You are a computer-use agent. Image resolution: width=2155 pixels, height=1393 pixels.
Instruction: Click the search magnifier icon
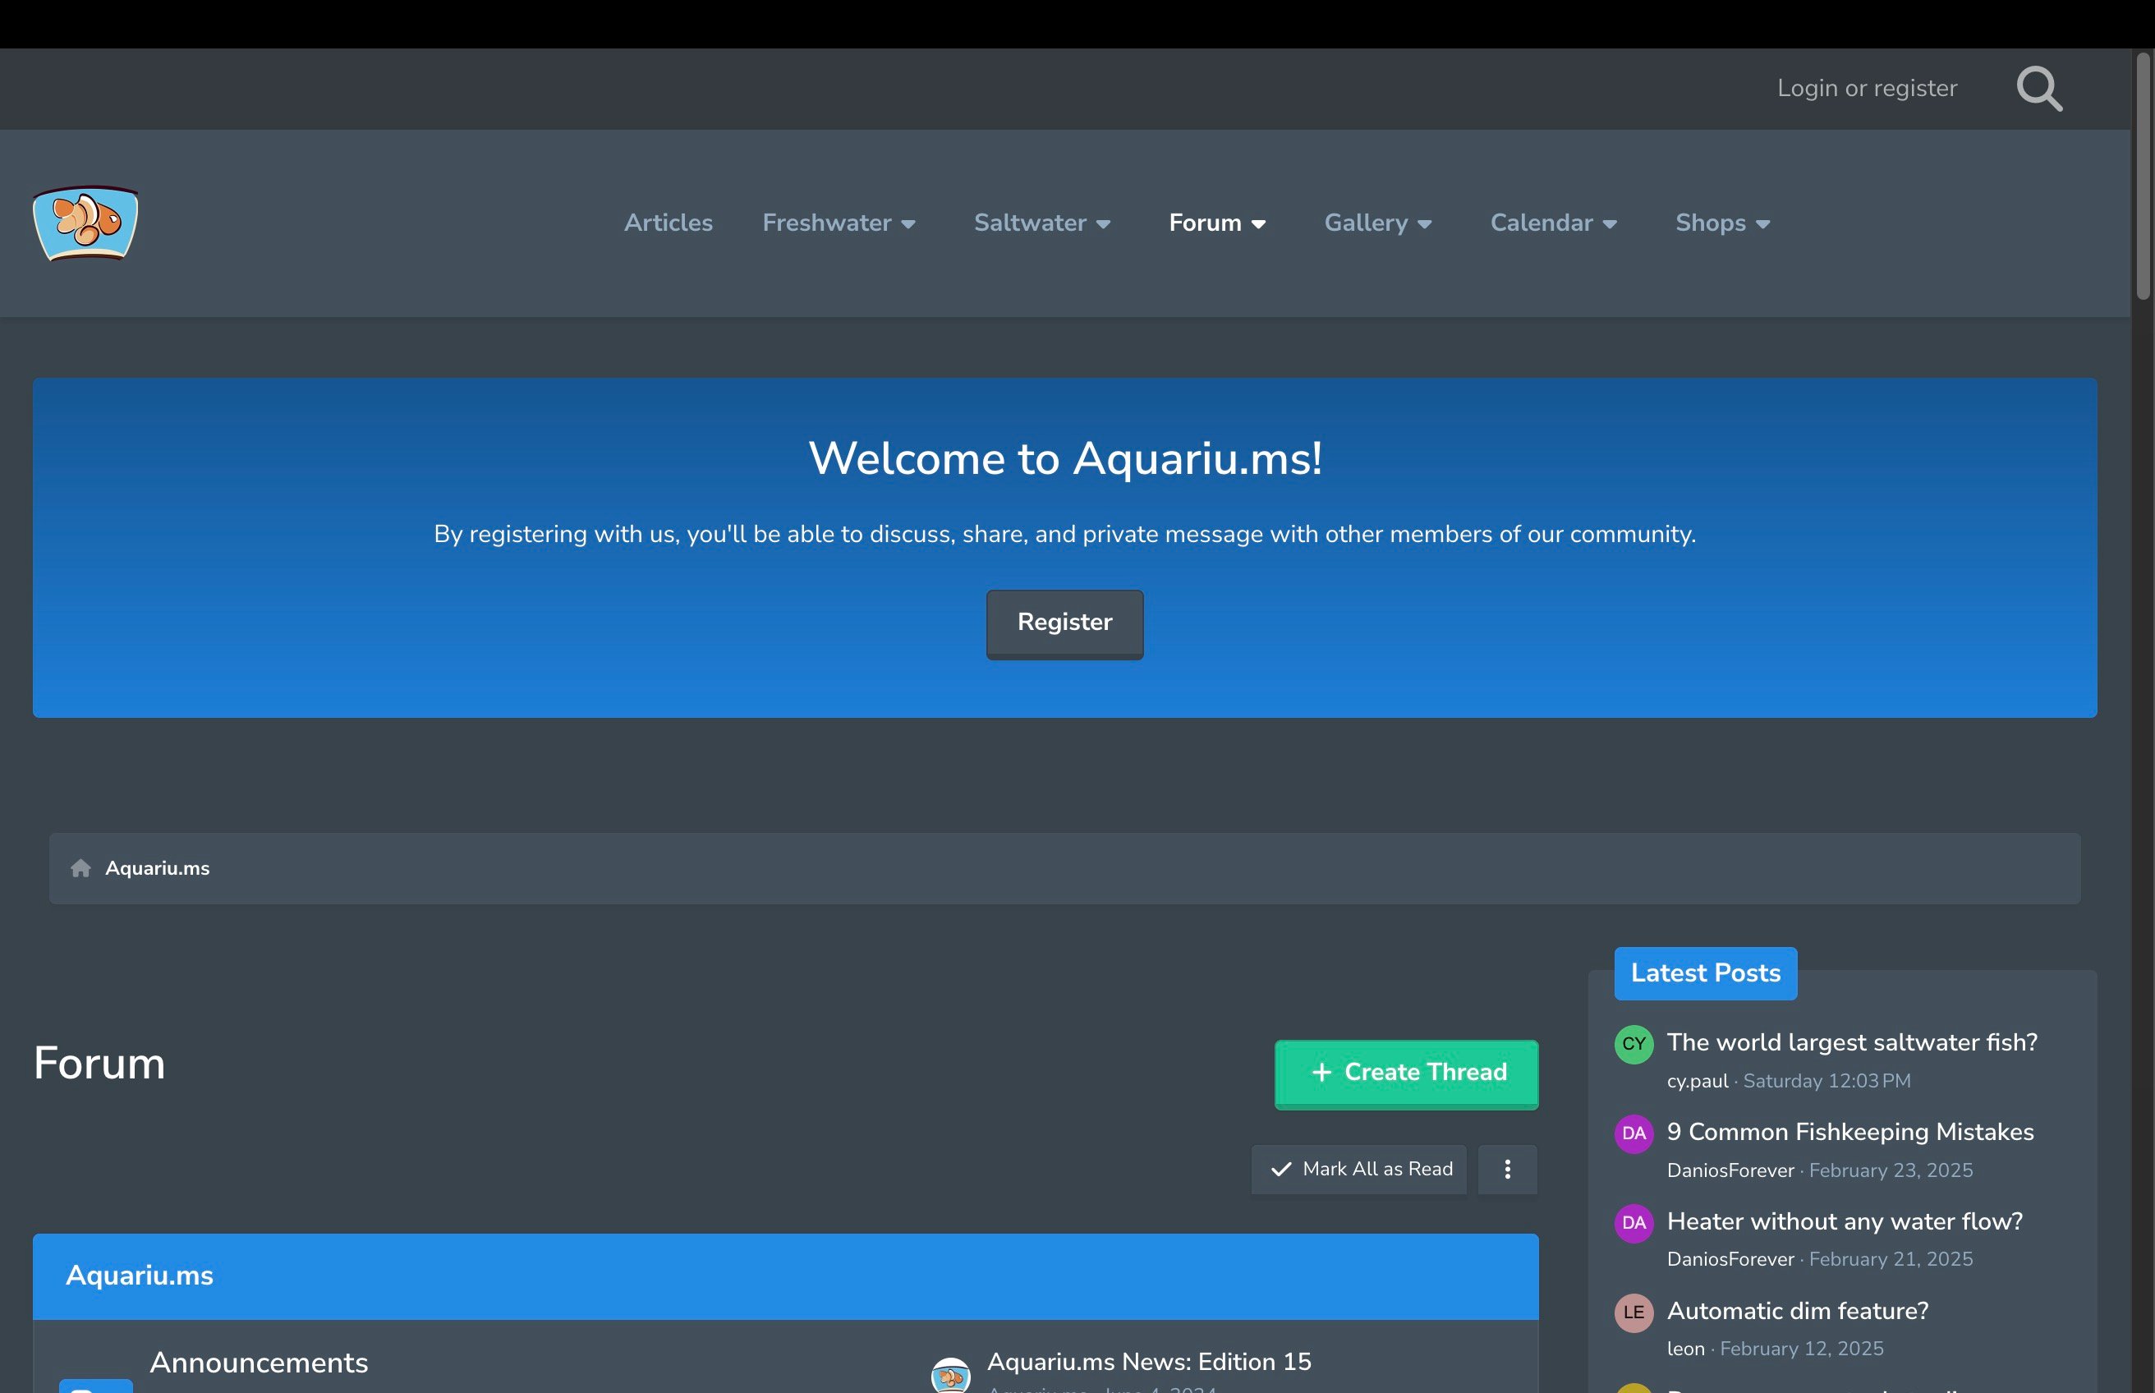click(2039, 89)
